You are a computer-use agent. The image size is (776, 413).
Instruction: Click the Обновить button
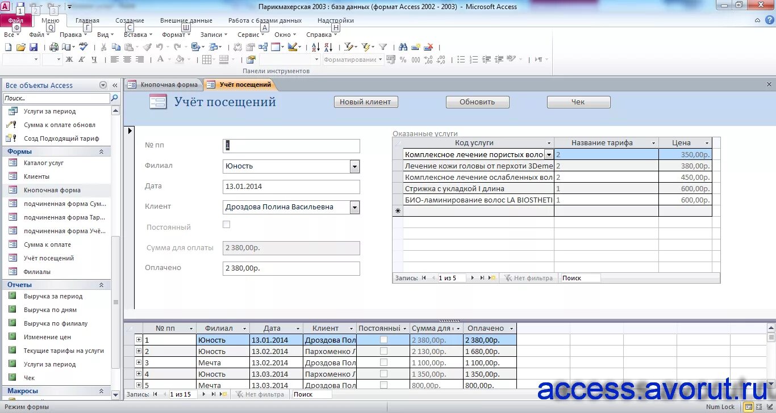[x=477, y=102]
